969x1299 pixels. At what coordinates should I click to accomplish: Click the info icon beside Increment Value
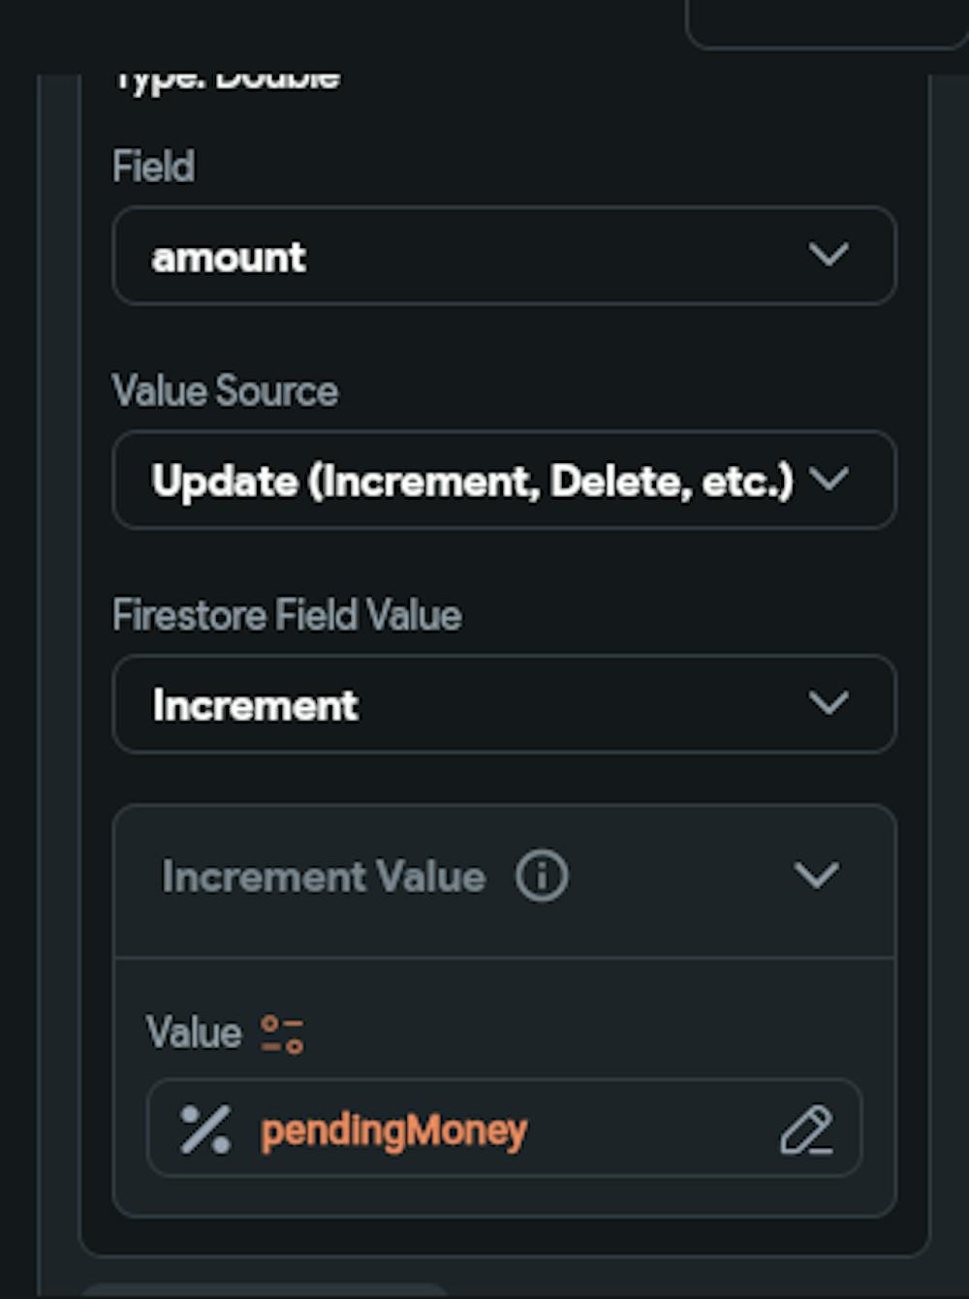542,877
